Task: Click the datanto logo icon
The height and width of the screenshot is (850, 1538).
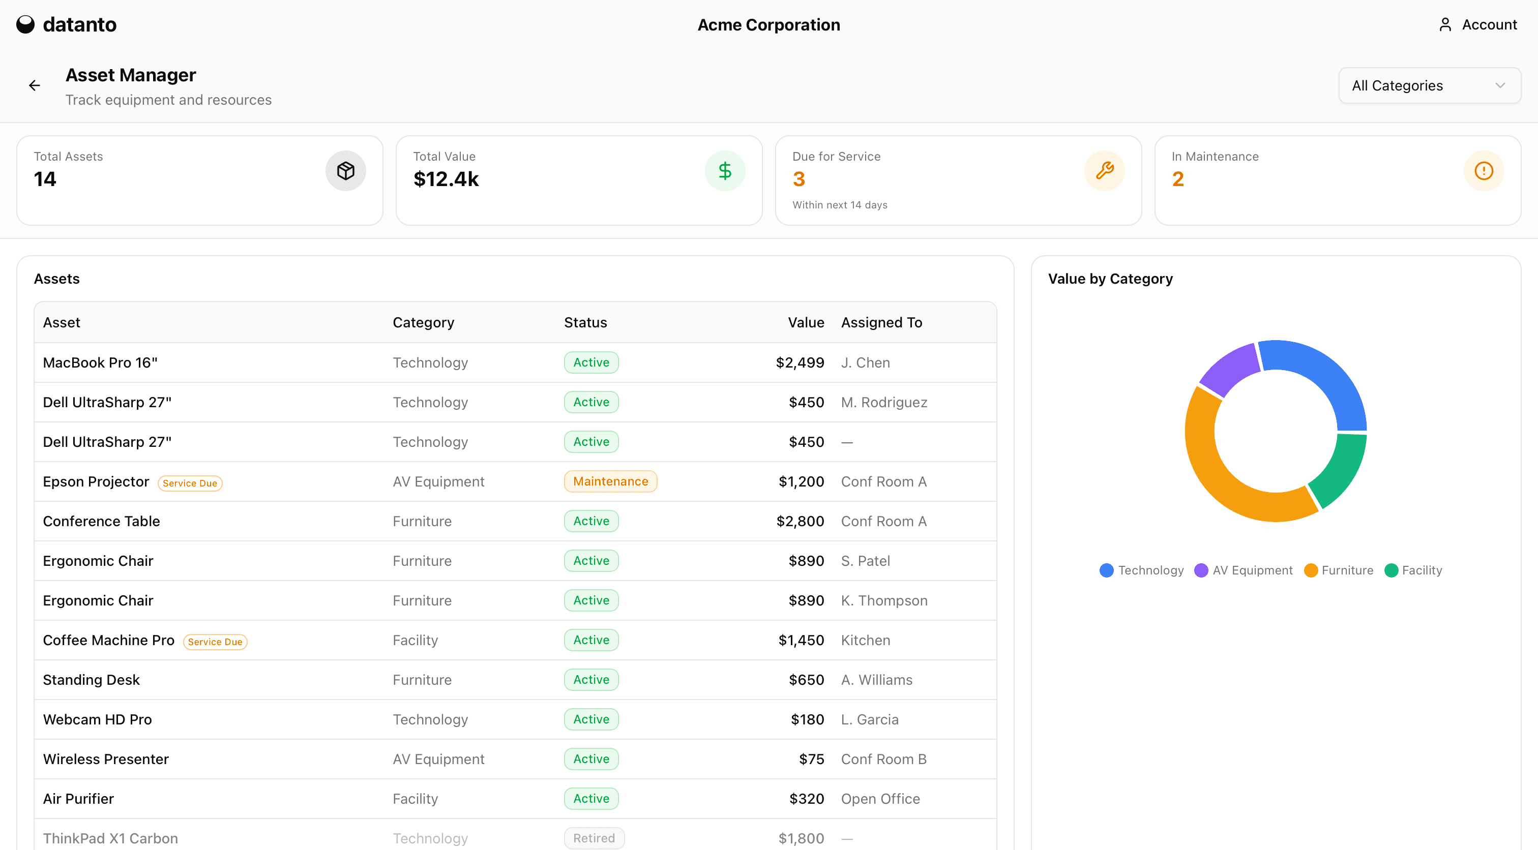Action: pos(25,24)
